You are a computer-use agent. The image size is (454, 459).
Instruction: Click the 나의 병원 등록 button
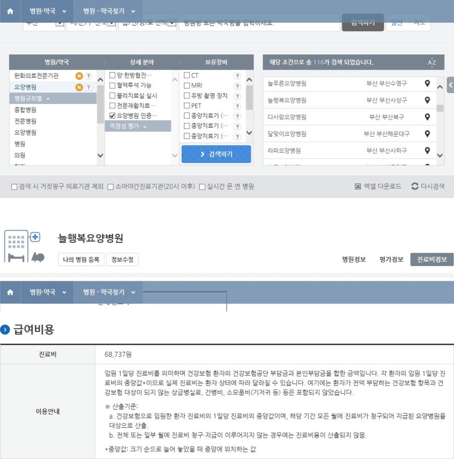81,259
